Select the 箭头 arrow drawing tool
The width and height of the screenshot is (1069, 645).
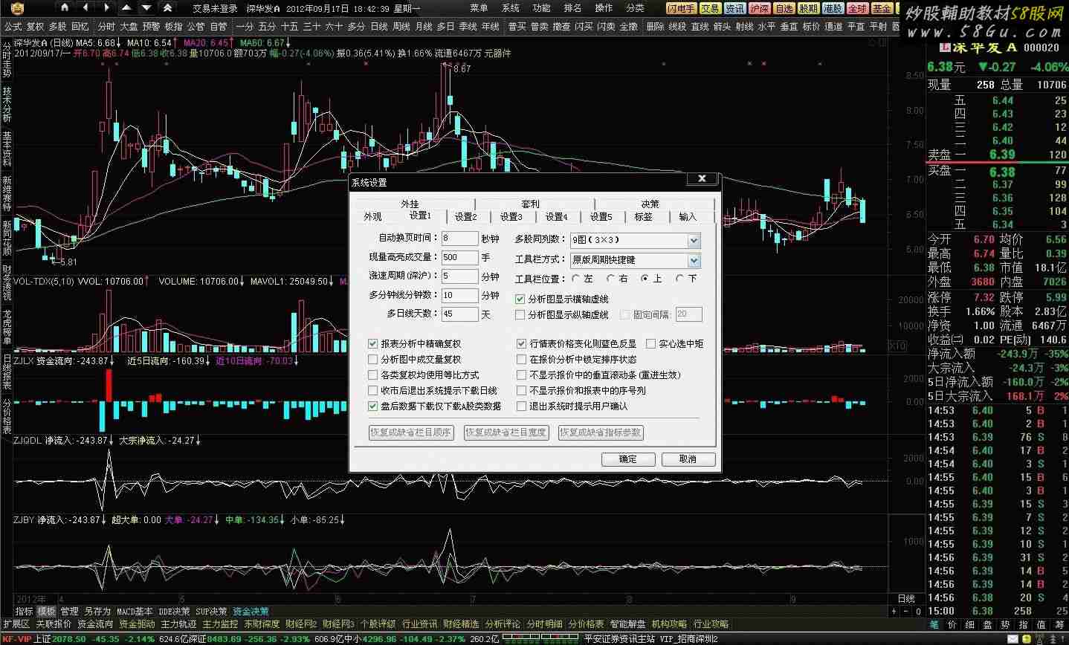722,26
